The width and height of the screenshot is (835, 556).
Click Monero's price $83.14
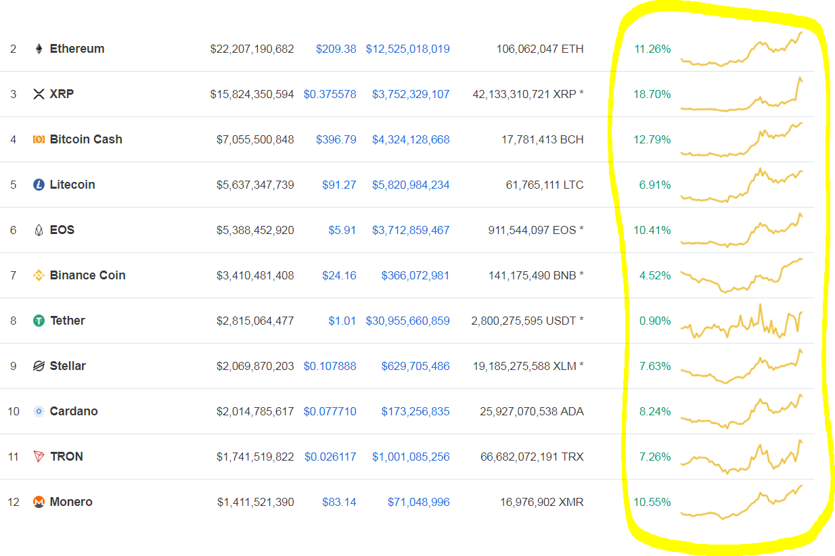[339, 502]
